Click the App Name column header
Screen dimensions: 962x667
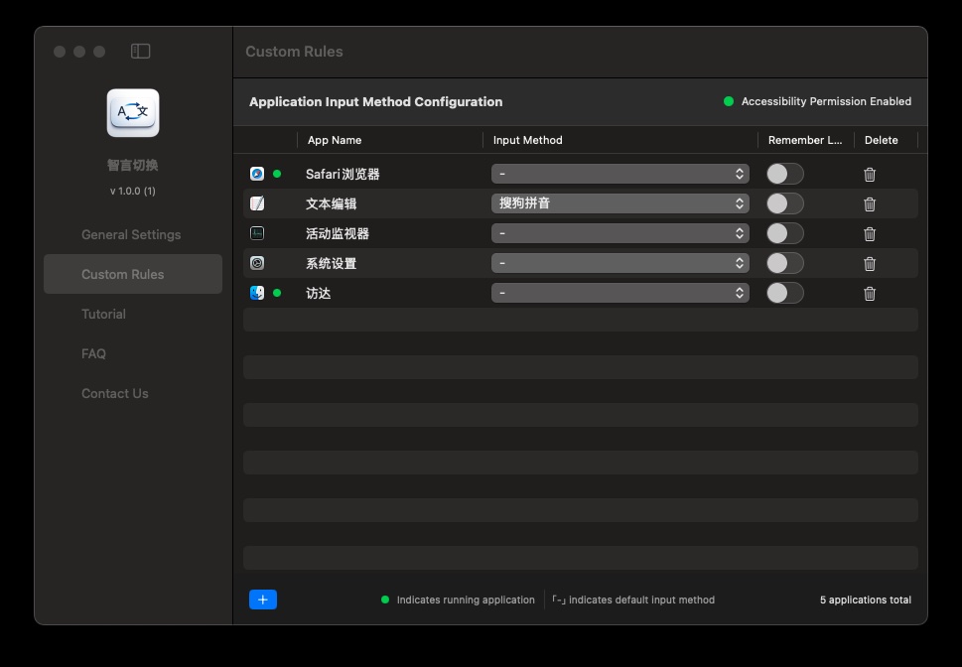point(335,140)
